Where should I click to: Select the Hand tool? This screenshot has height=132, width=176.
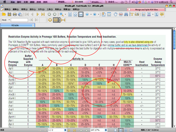(115, 14)
